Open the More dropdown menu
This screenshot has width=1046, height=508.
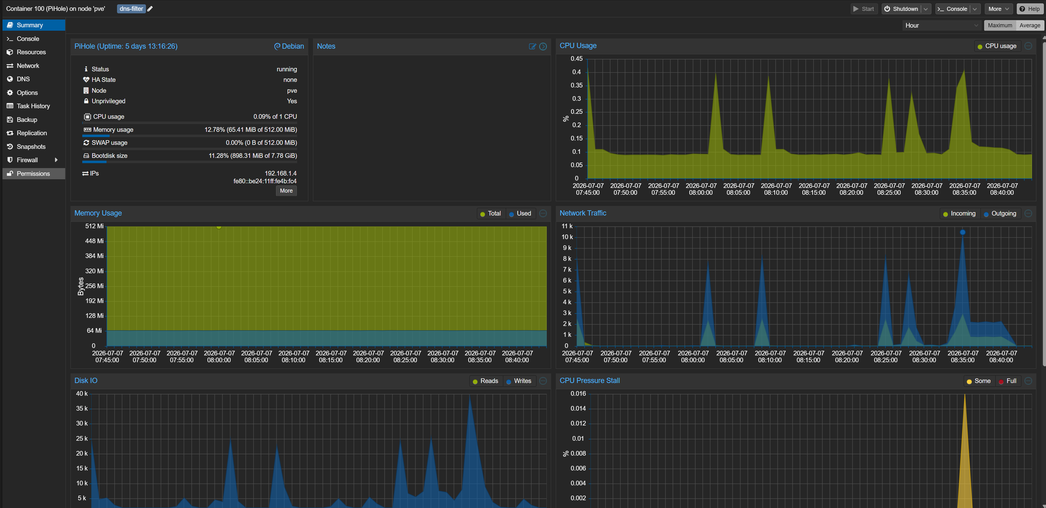pyautogui.click(x=999, y=9)
